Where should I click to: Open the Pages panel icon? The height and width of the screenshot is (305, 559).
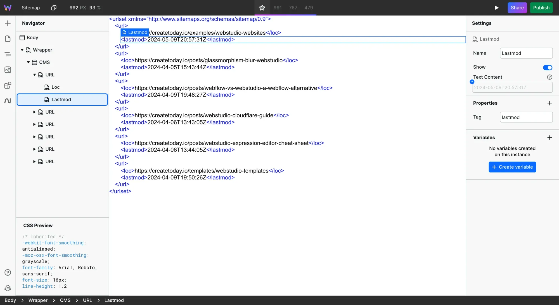(x=8, y=39)
